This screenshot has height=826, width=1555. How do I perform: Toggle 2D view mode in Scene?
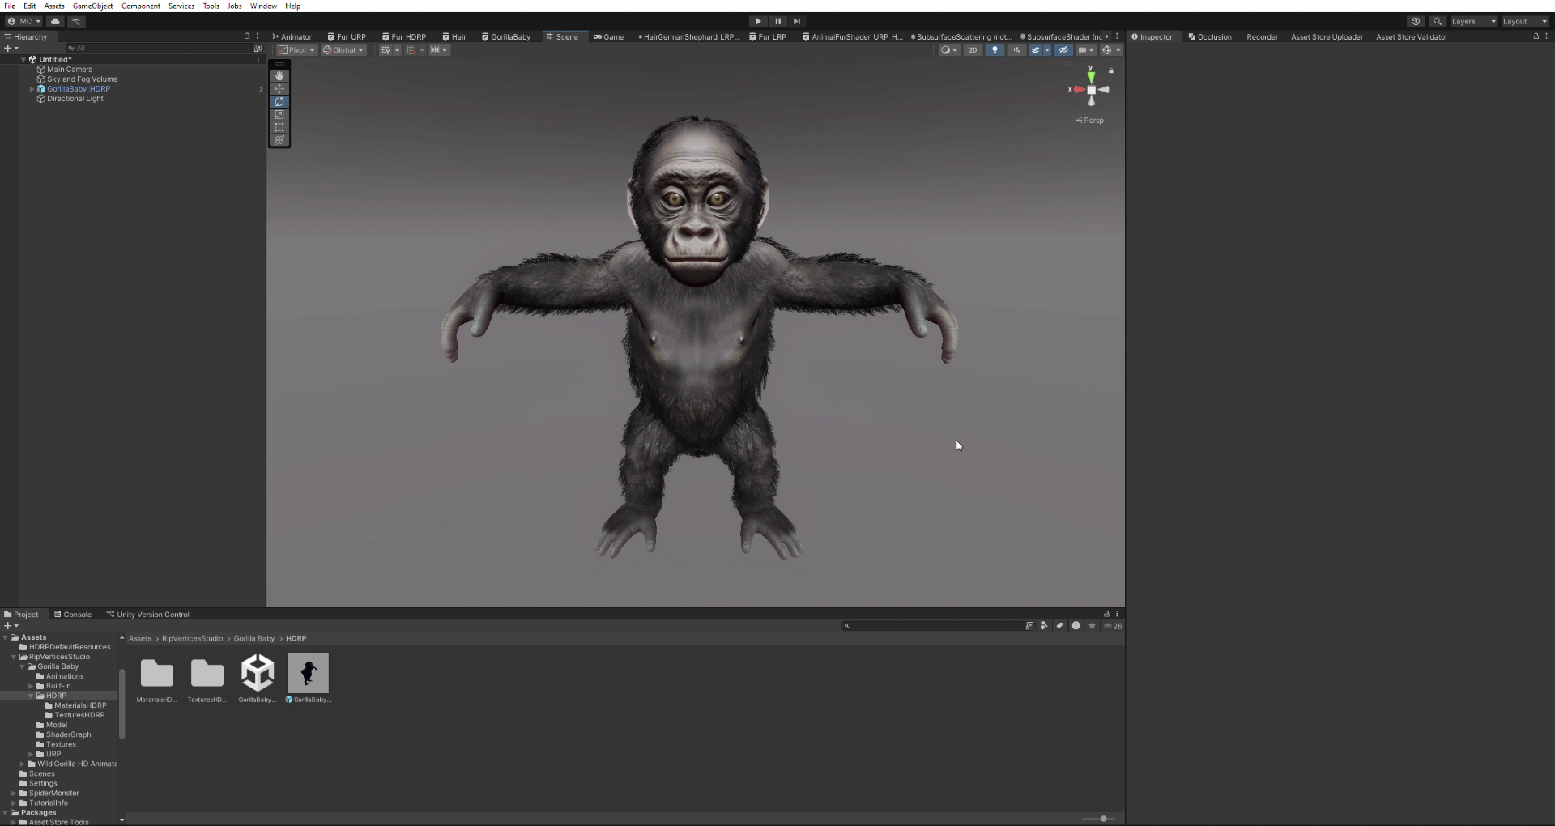[973, 50]
